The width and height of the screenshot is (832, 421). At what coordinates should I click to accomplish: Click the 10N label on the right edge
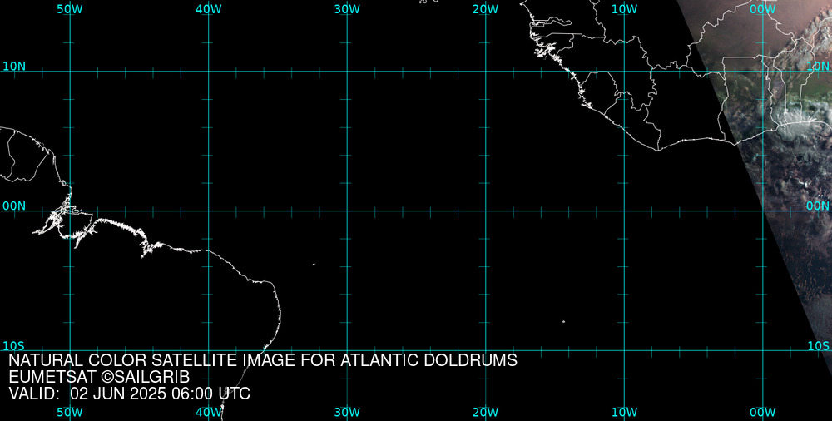coord(818,67)
